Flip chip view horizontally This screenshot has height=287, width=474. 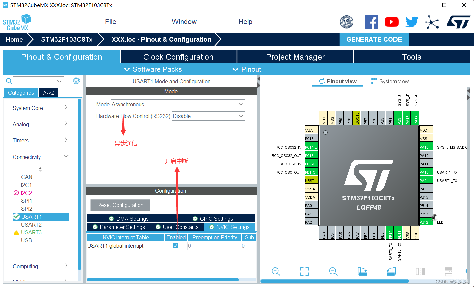pyautogui.click(x=420, y=271)
